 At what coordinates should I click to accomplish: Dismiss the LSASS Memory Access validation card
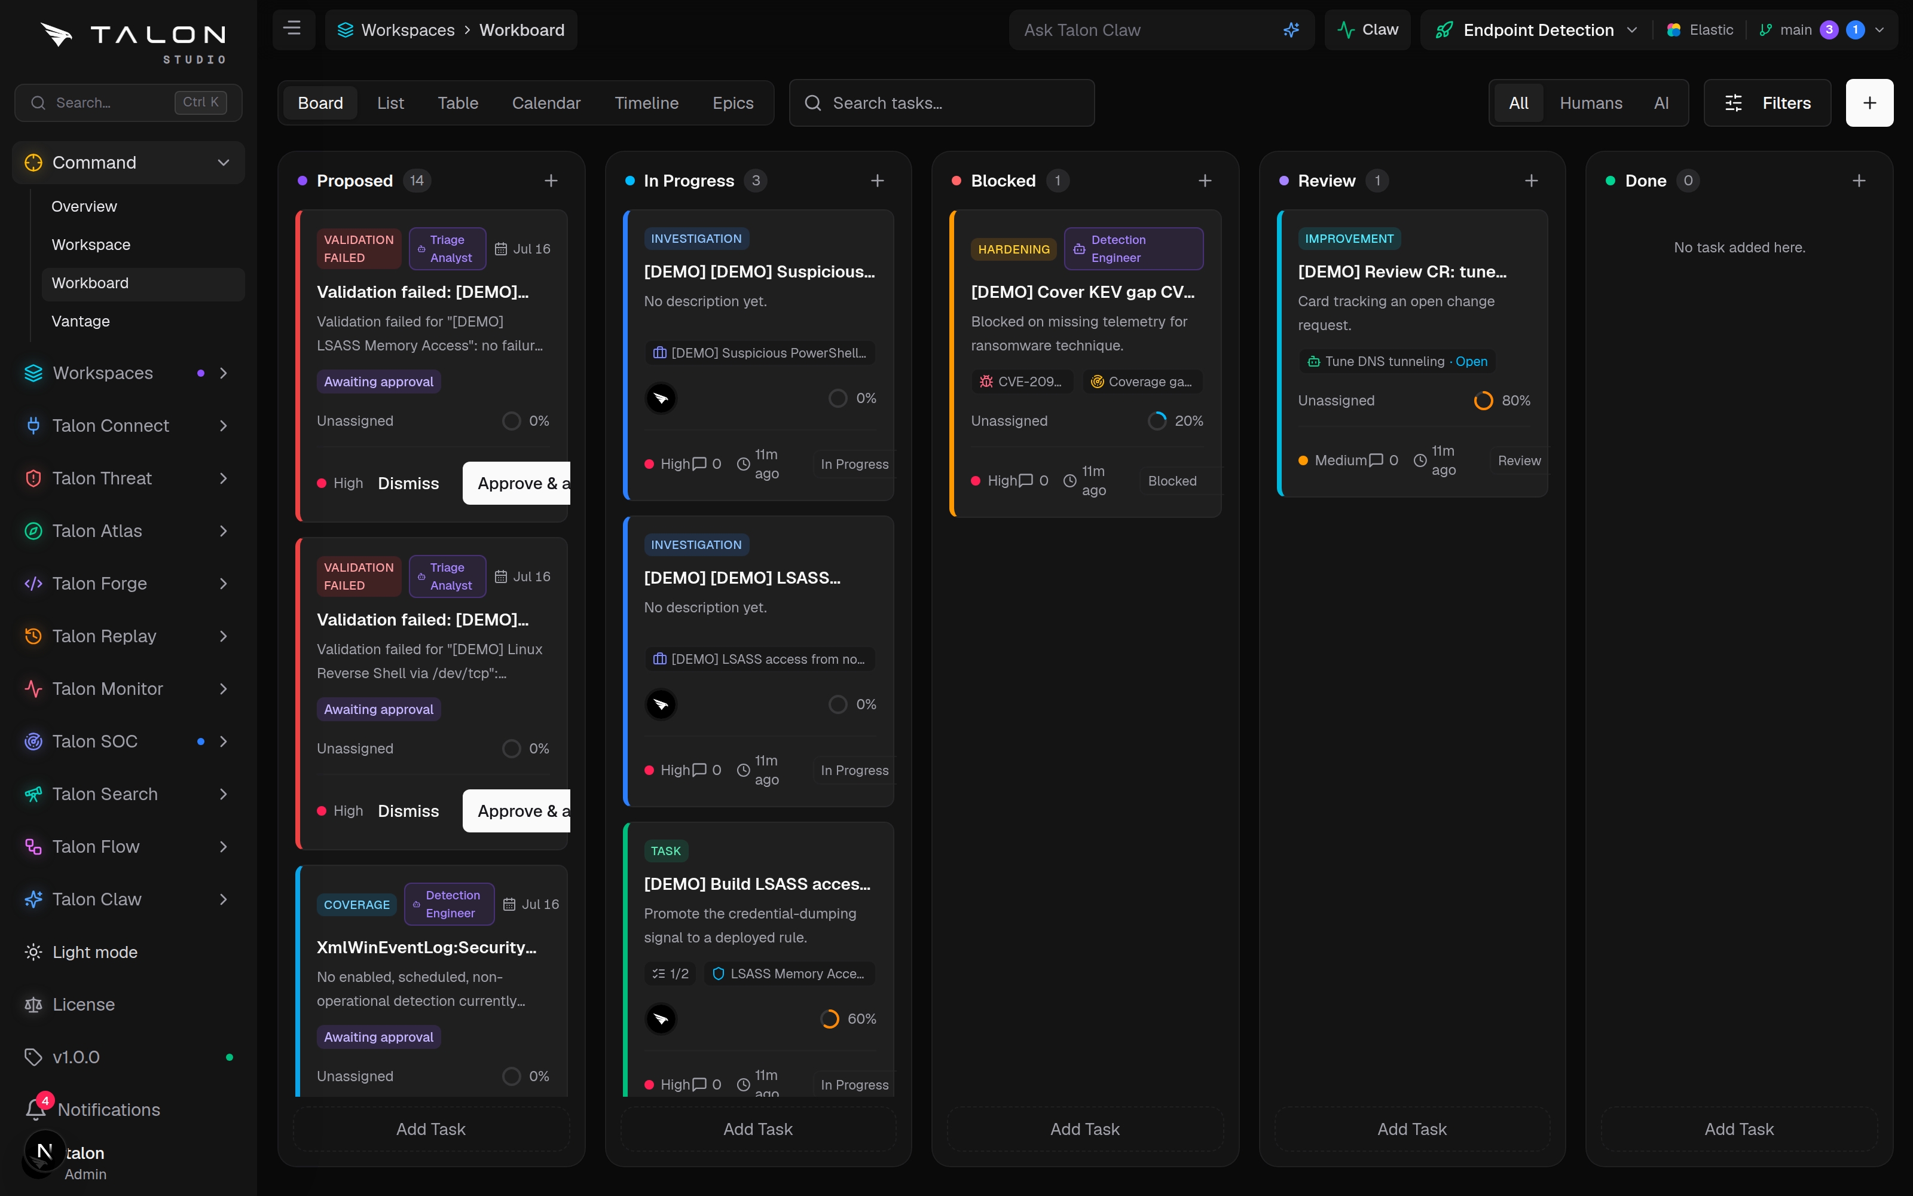[x=408, y=483]
